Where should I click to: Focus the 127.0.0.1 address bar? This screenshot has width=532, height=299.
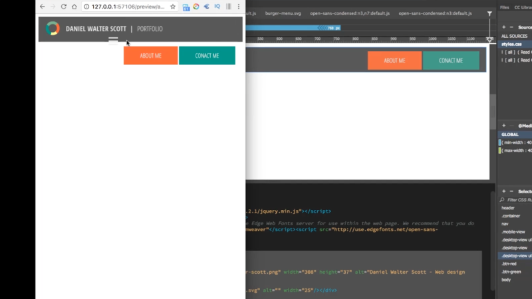click(x=128, y=7)
